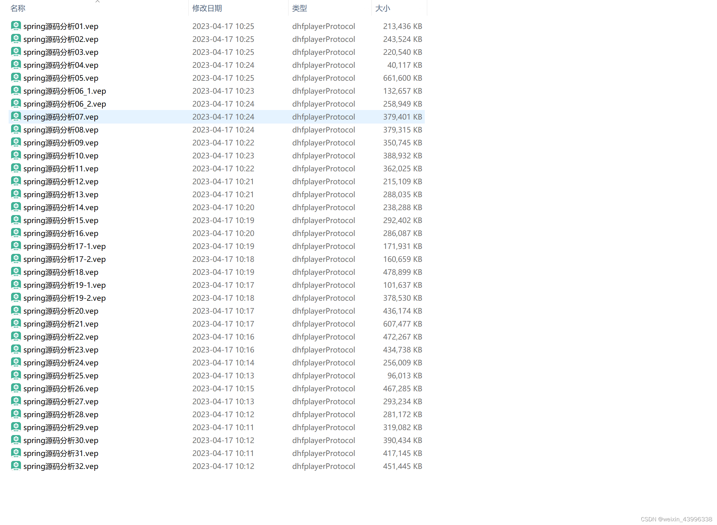Click the 478,899 KB size cell
The height and width of the screenshot is (525, 717).
pos(403,272)
